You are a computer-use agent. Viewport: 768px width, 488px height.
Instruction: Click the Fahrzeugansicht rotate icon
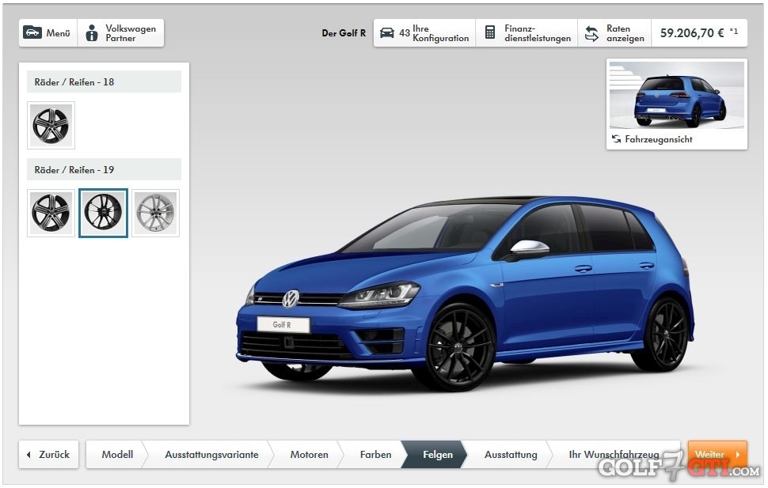pyautogui.click(x=616, y=139)
